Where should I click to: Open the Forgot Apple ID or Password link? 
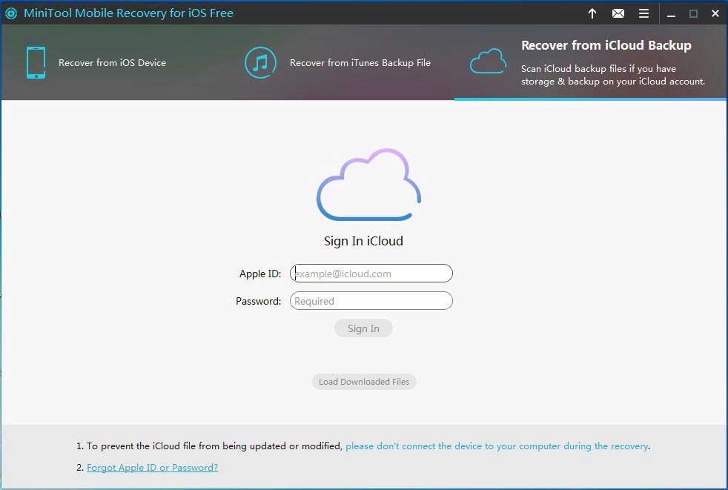152,468
